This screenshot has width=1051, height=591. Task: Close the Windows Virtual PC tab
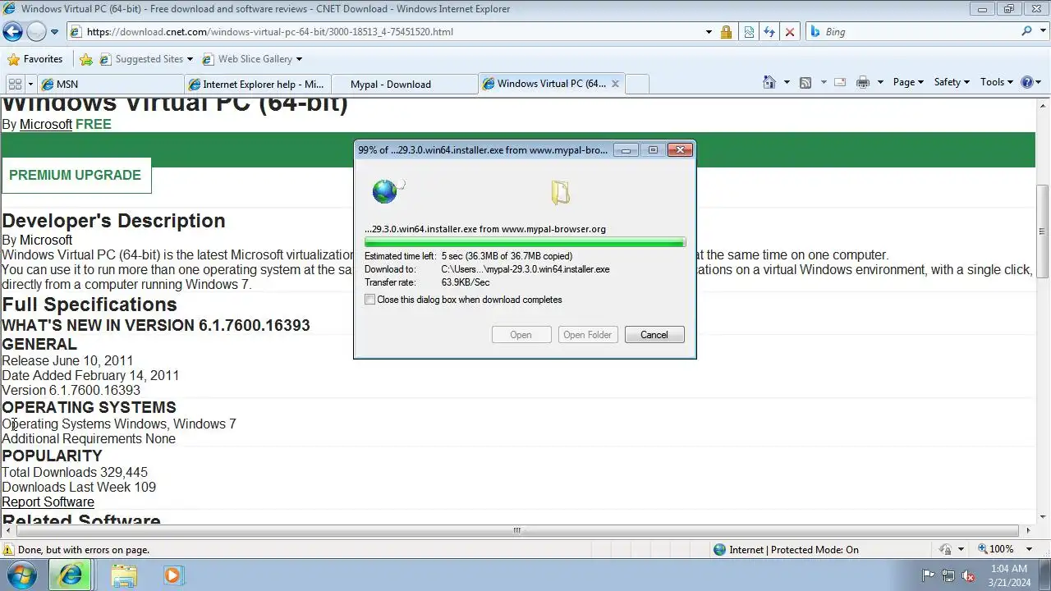(x=615, y=84)
